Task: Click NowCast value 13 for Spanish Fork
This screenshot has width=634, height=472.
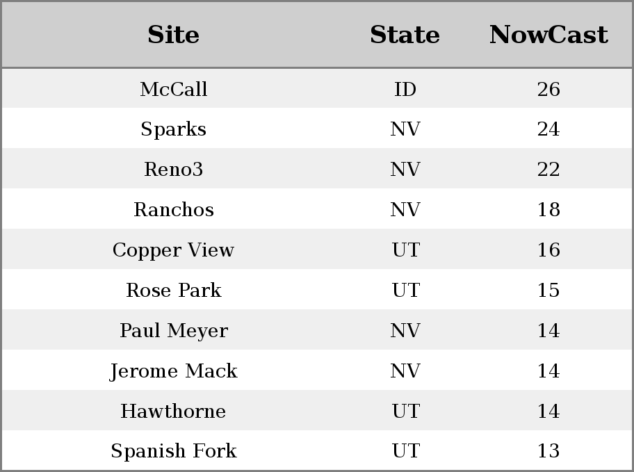Action: coord(548,451)
